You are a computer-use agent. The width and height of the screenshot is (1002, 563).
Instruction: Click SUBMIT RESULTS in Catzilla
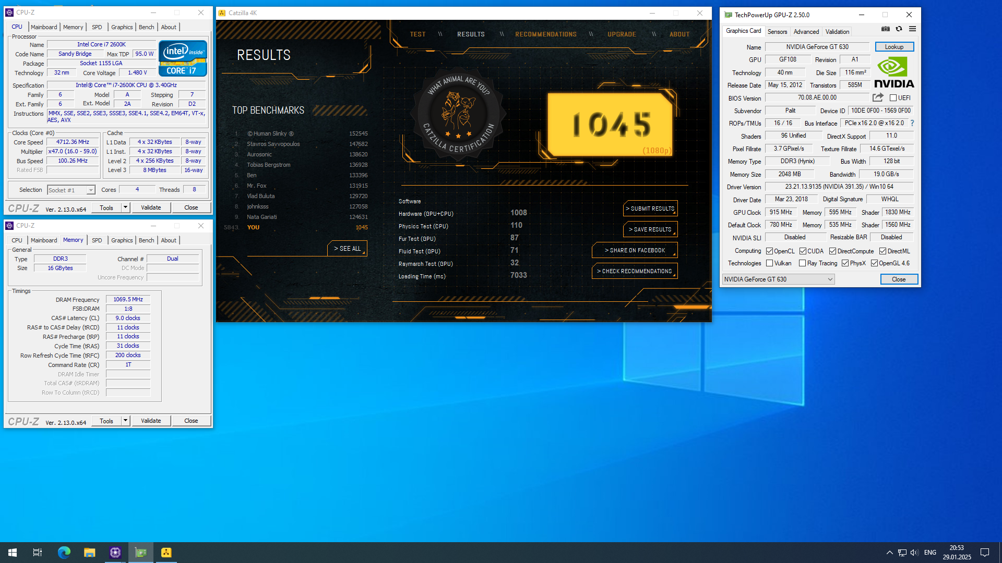click(650, 209)
